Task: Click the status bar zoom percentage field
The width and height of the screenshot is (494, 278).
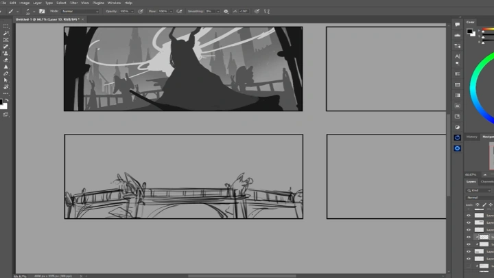Action: tap(20, 276)
